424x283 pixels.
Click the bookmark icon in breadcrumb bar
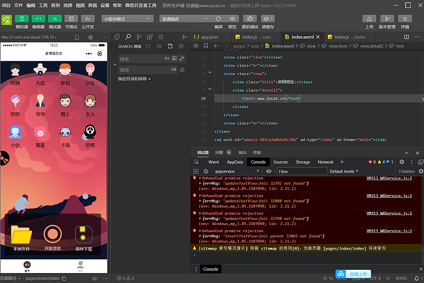coord(206,46)
